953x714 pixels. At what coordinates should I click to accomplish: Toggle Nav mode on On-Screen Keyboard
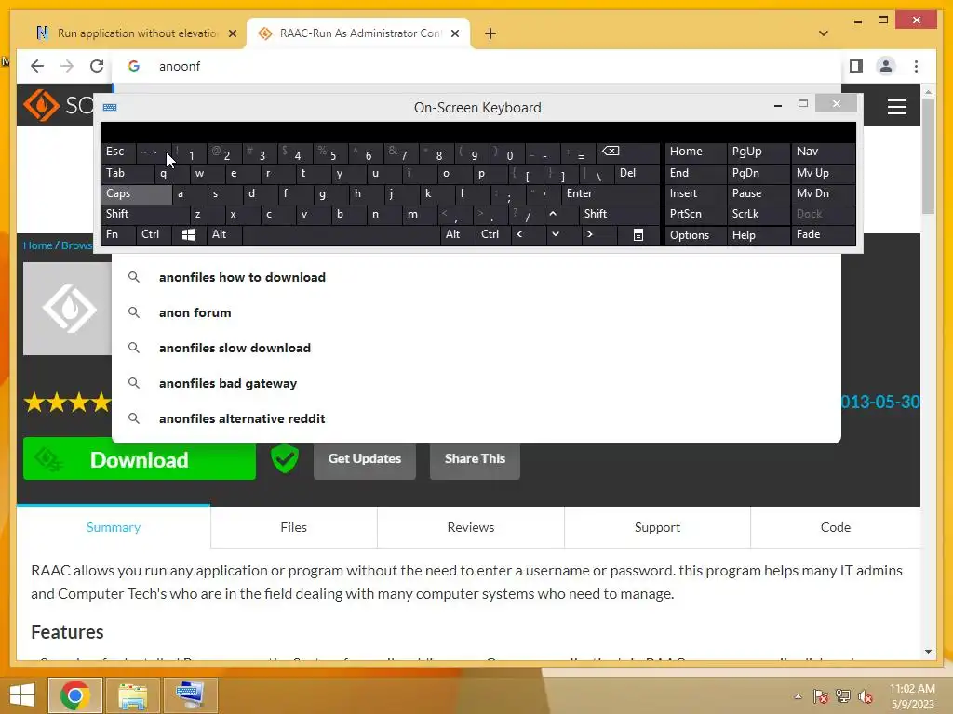pos(823,152)
